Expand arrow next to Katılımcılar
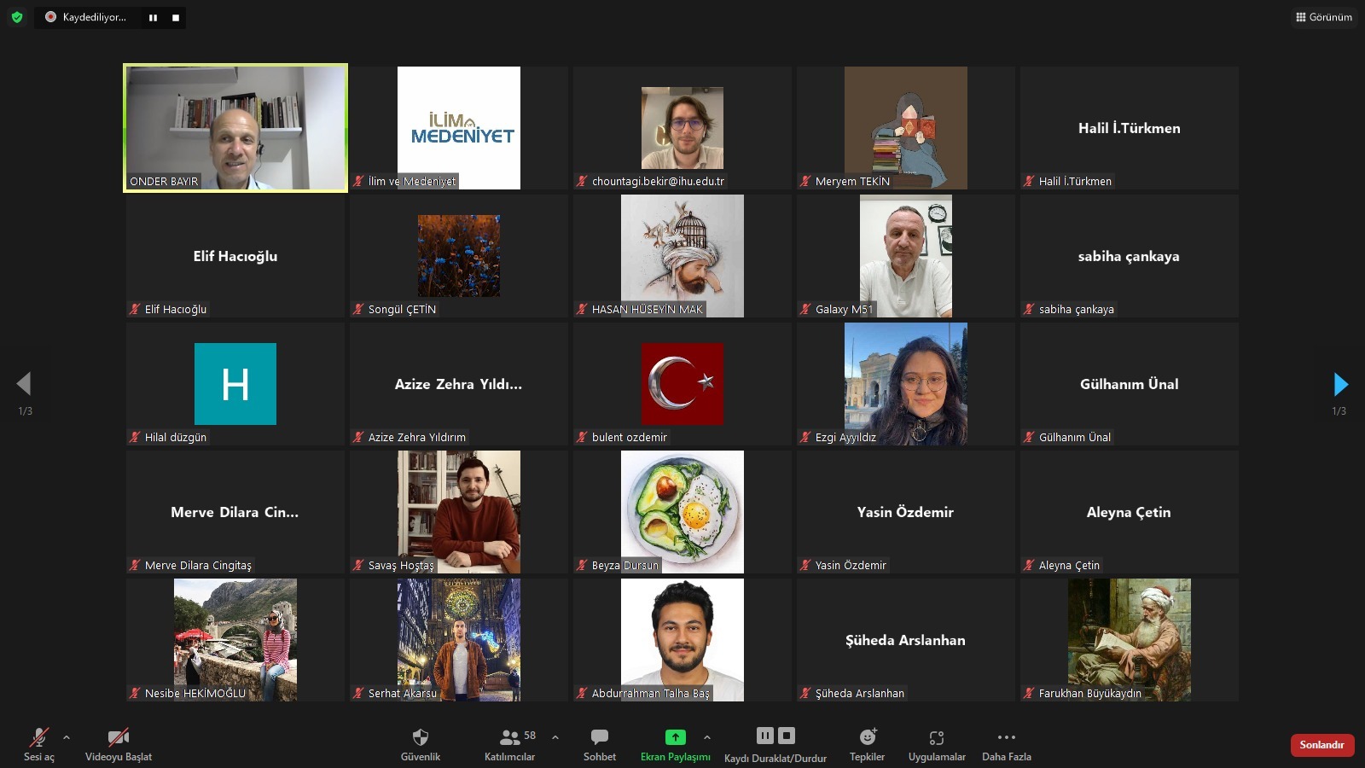Image resolution: width=1365 pixels, height=768 pixels. (555, 737)
